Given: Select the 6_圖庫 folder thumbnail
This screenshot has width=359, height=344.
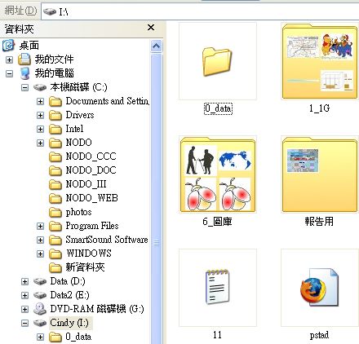Looking at the screenshot, I should tap(218, 174).
